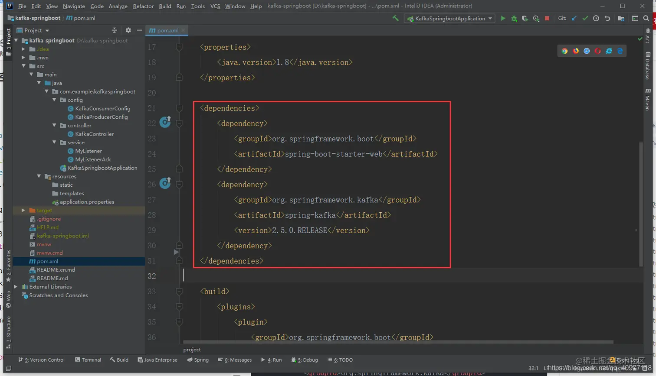This screenshot has height=376, width=656.
Task: Expand the .idea folder
Action: 23,49
